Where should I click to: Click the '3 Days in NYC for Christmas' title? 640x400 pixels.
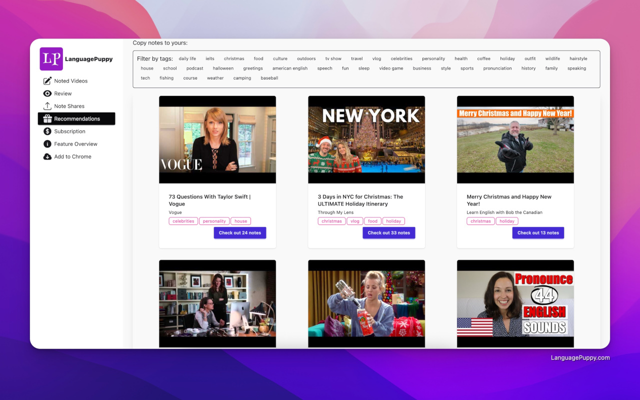[x=360, y=200]
